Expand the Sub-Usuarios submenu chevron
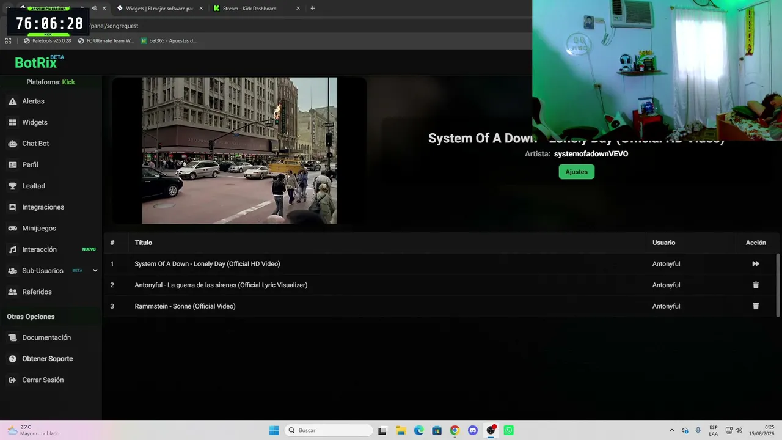Screen dimensions: 782x440 tap(95, 271)
